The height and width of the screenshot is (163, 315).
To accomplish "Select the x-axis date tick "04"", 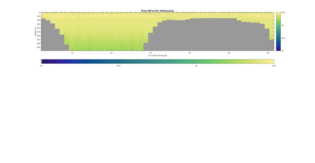I will point(190,53).
